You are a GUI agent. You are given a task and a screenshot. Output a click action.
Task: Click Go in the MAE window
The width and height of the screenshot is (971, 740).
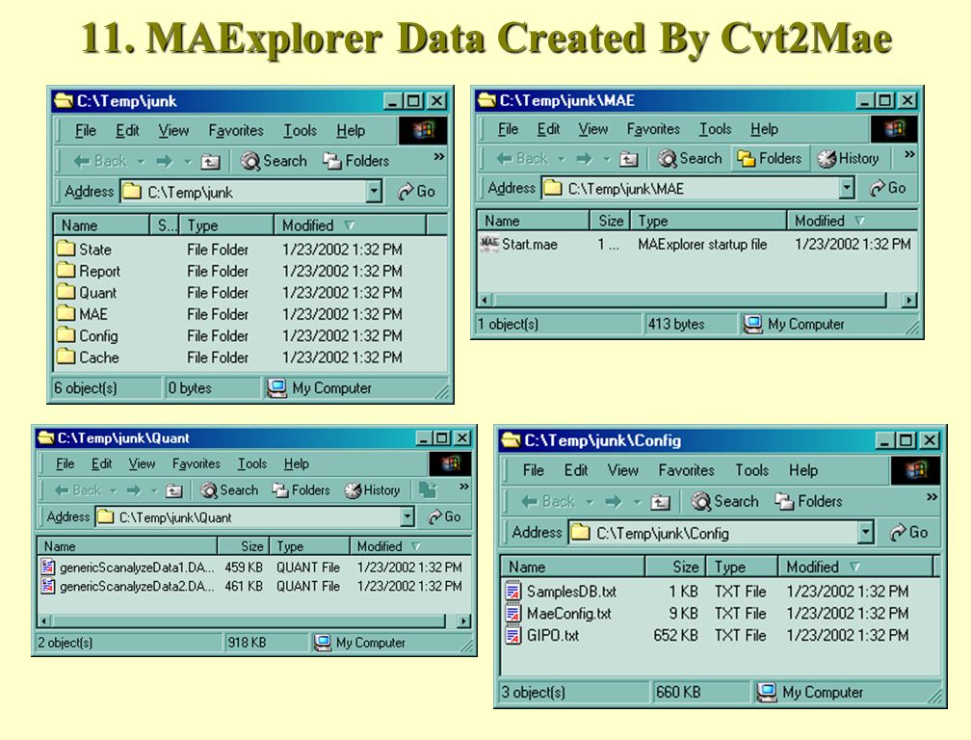coord(888,188)
